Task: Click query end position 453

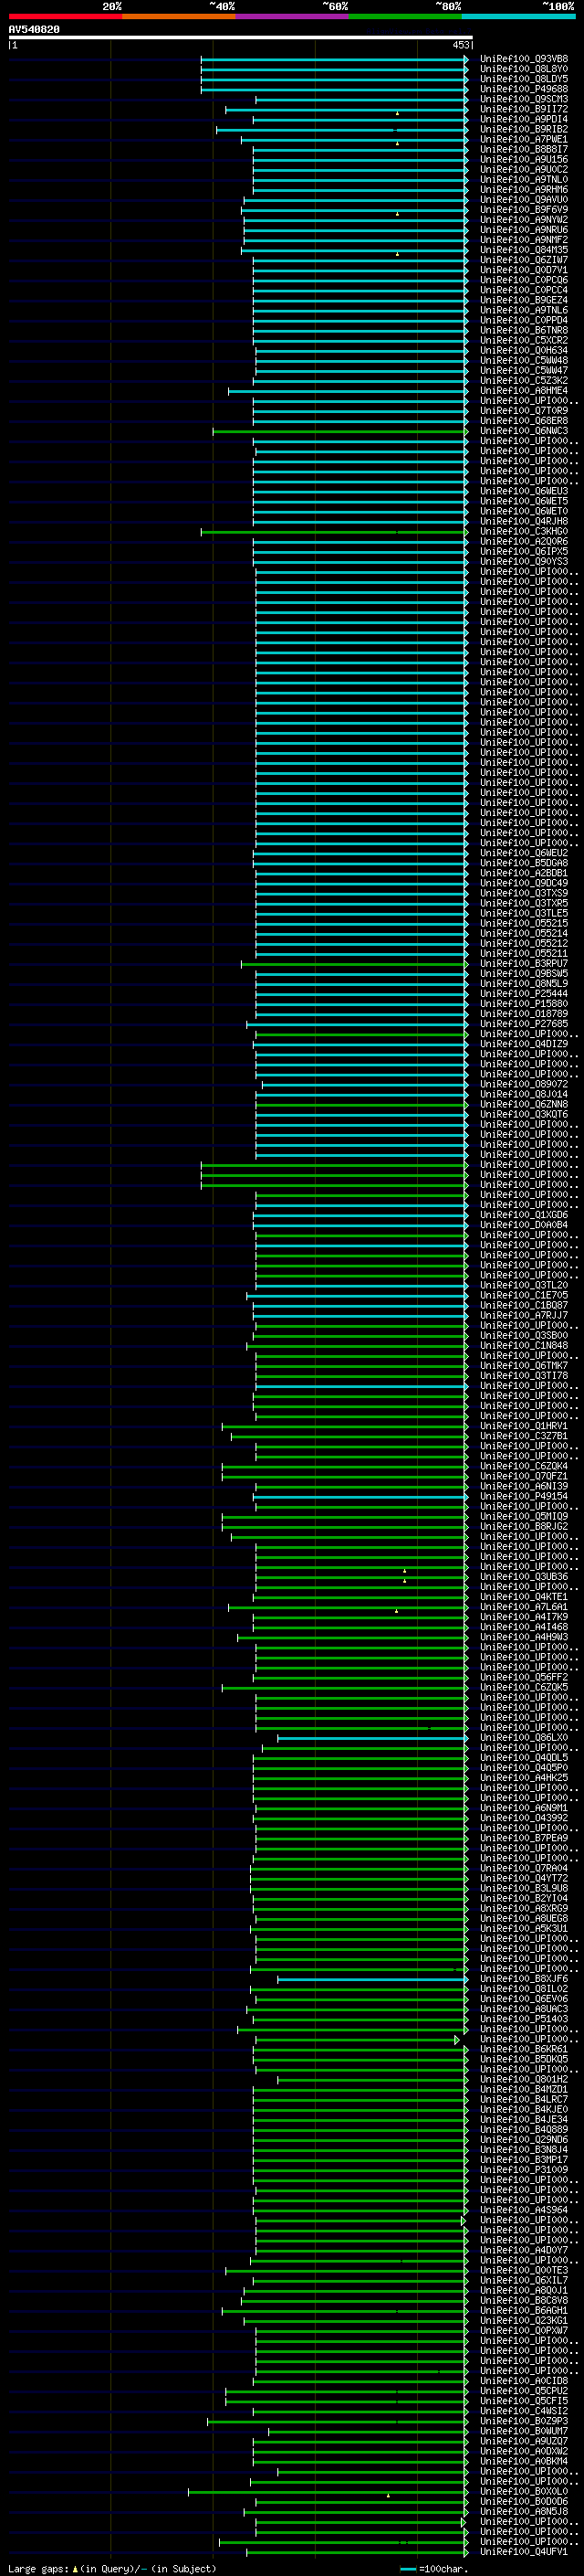Action: click(460, 45)
